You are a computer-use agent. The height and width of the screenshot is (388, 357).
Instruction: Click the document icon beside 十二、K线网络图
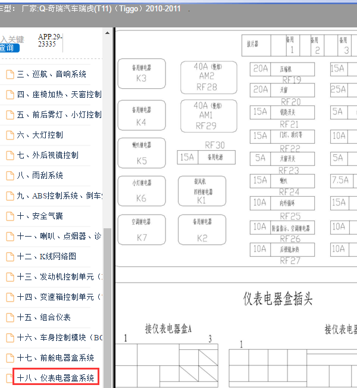pos(10,257)
